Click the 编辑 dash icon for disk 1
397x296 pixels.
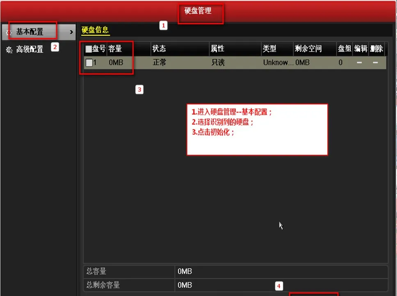(359, 62)
